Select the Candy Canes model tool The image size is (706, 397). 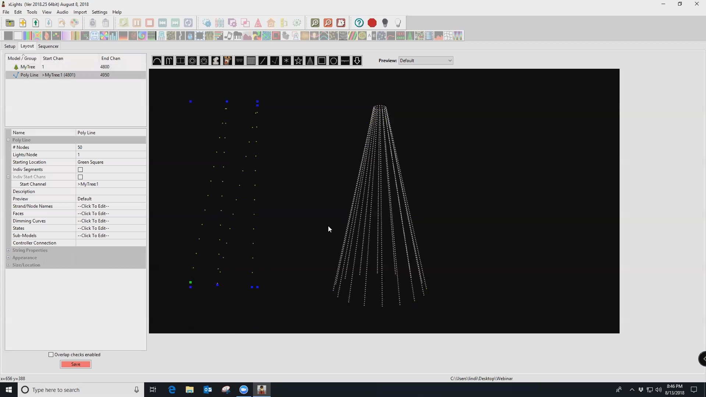tap(169, 61)
